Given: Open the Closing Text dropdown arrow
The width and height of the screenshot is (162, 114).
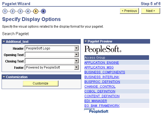Looking at the screenshot, I should 76,61.
